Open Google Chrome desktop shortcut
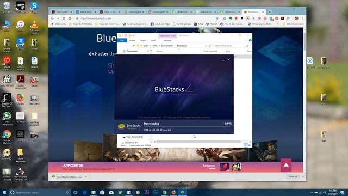Image resolution: width=348 pixels, height=196 pixels. 7,137
